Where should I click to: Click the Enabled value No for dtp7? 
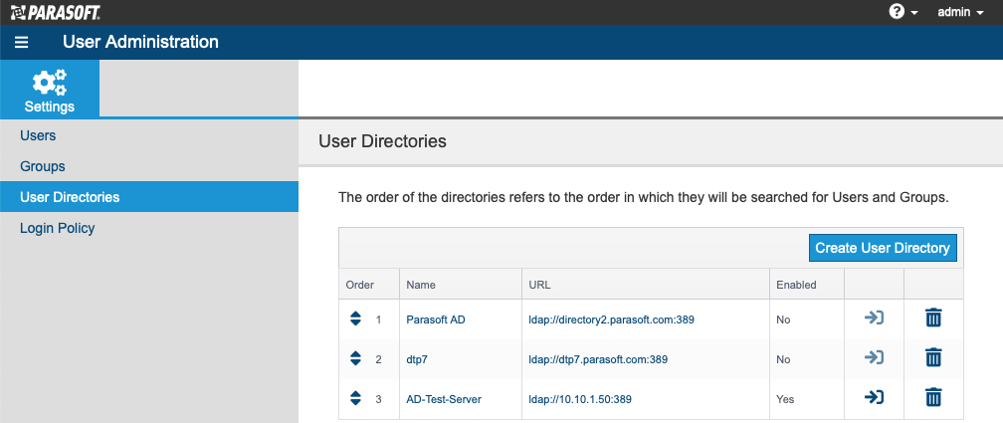coord(784,359)
